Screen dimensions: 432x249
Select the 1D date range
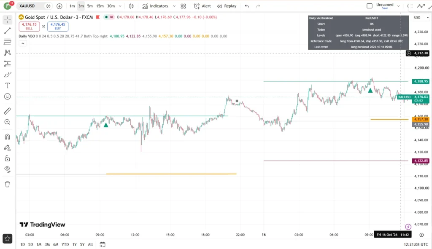[x=23, y=244]
